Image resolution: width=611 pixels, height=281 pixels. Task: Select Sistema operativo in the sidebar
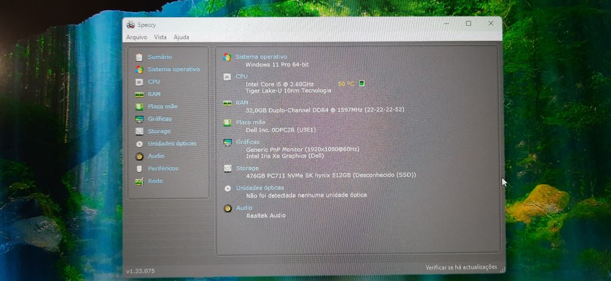click(x=174, y=69)
